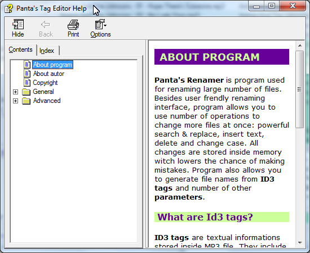Close the Panta's Tag Editor Help window
310x253 pixels.
293,6
